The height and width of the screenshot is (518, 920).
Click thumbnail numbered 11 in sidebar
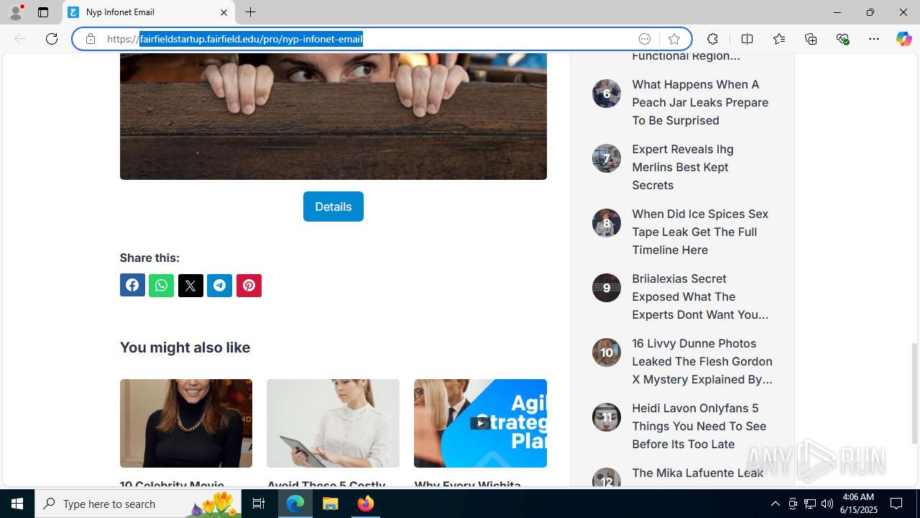607,417
